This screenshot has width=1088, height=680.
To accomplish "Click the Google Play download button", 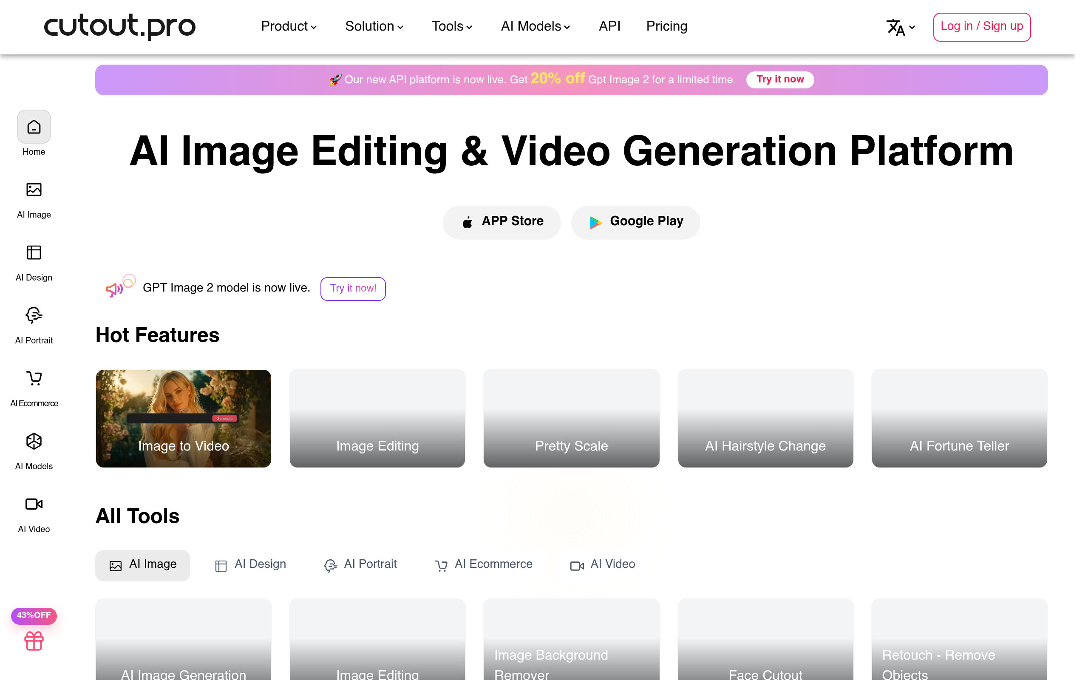I will tap(635, 222).
